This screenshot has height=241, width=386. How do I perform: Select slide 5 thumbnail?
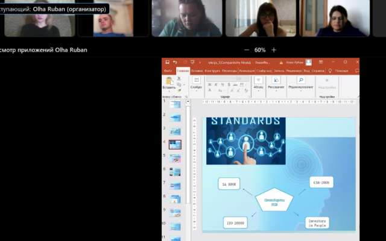click(x=175, y=159)
